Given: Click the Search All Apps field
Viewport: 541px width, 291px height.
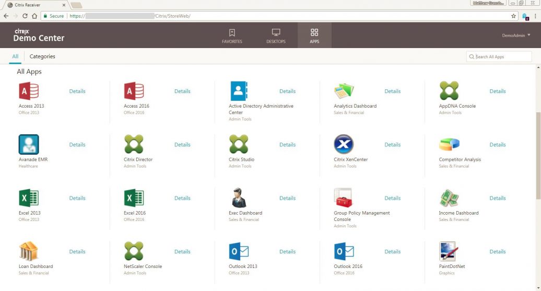Looking at the screenshot, I should point(499,56).
